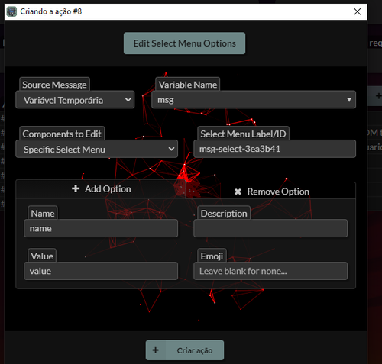Click the Remove Option X icon

click(238, 192)
